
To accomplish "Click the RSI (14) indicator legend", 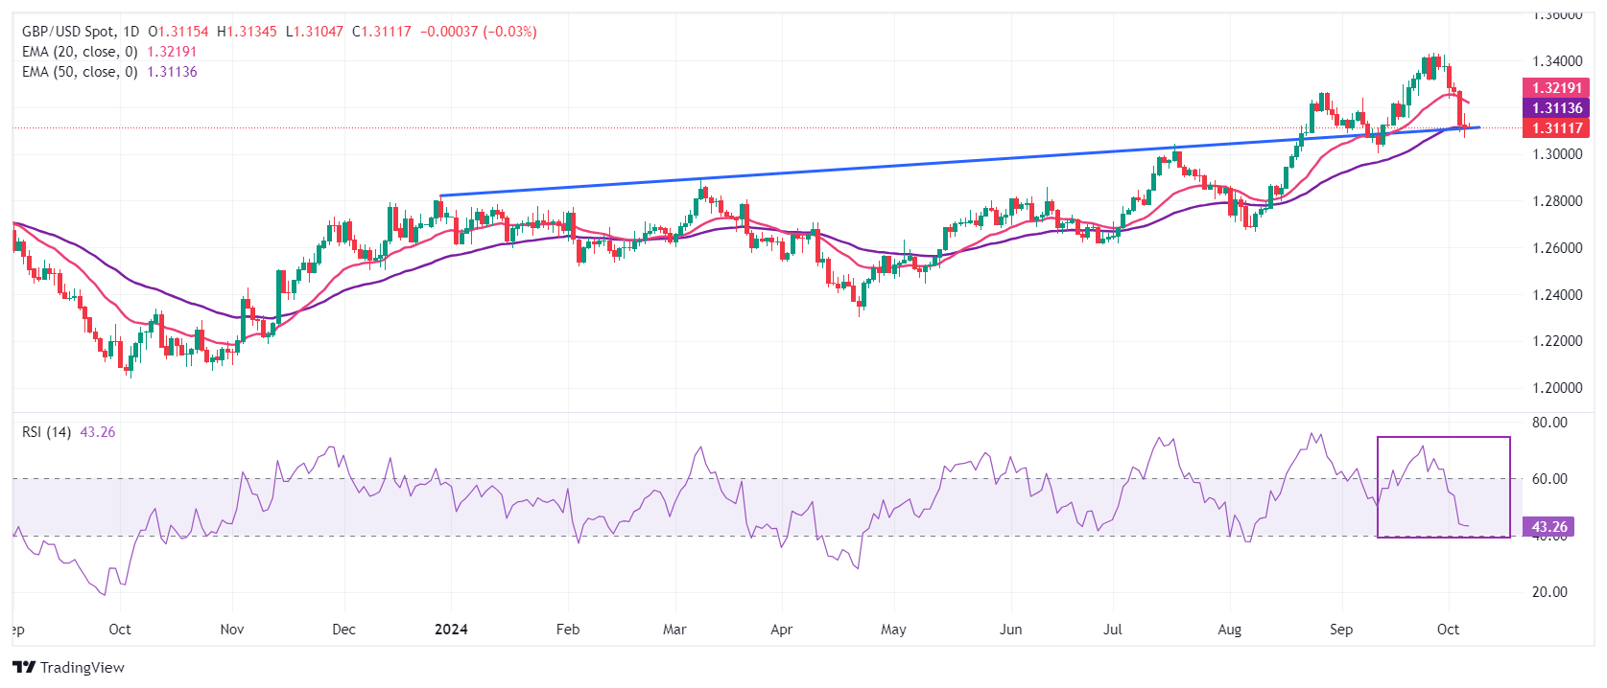I will pyautogui.click(x=46, y=432).
